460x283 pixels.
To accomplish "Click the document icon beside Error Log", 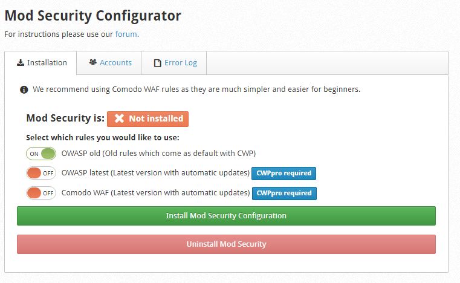I will [158, 63].
